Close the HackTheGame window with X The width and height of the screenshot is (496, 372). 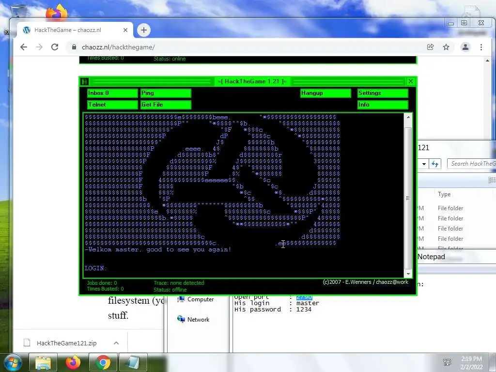click(x=411, y=81)
